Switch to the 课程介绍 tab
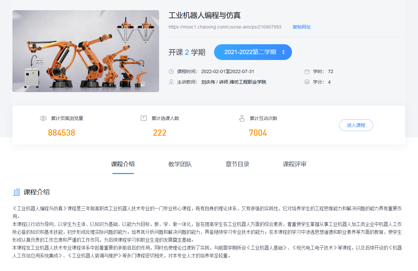The image size is (418, 271). [x=123, y=164]
